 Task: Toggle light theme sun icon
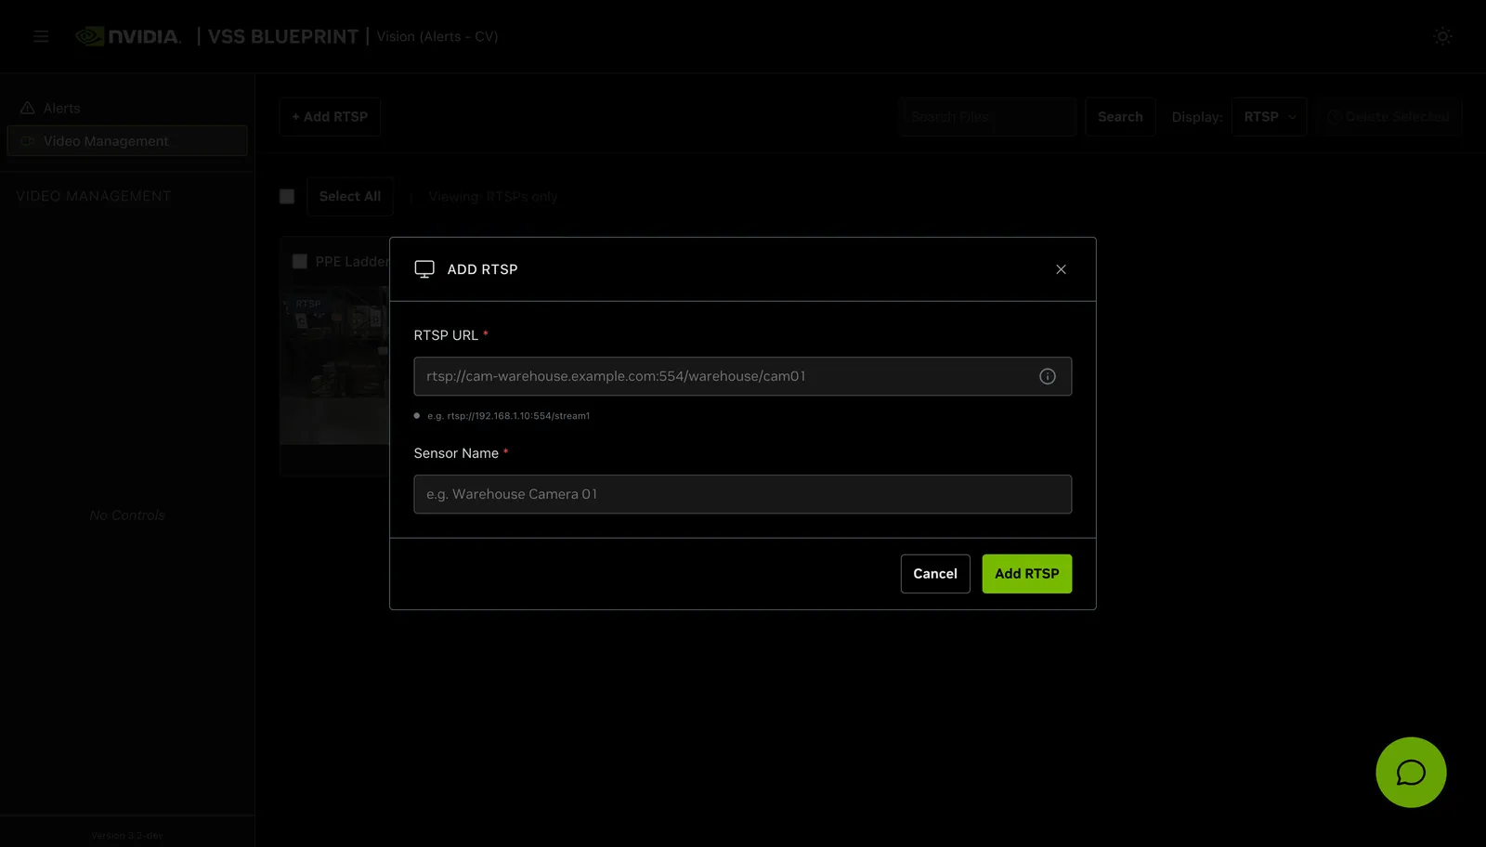point(1442,36)
